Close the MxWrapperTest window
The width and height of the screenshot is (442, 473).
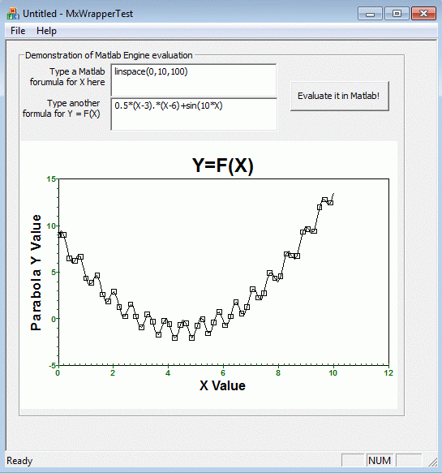tap(423, 14)
